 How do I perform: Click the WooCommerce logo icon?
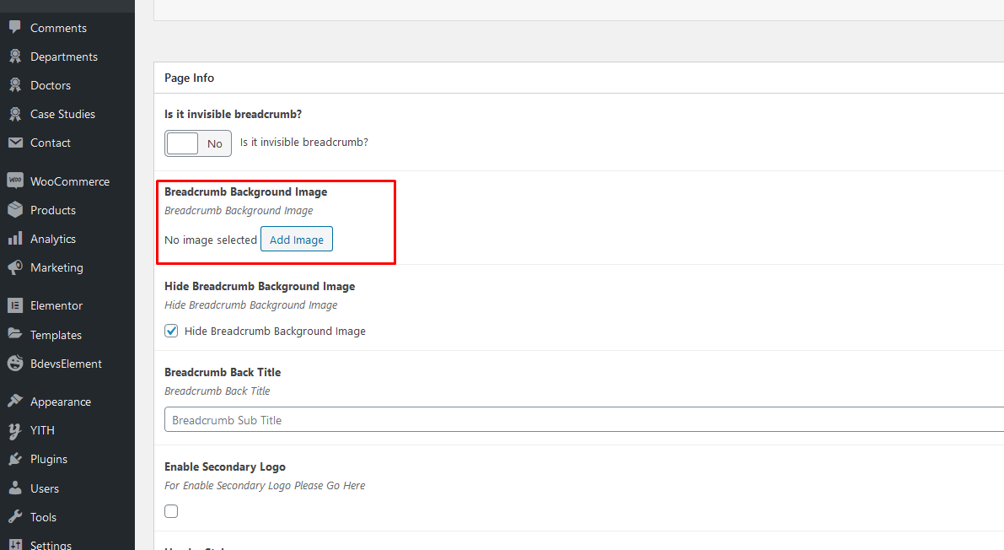coord(14,181)
